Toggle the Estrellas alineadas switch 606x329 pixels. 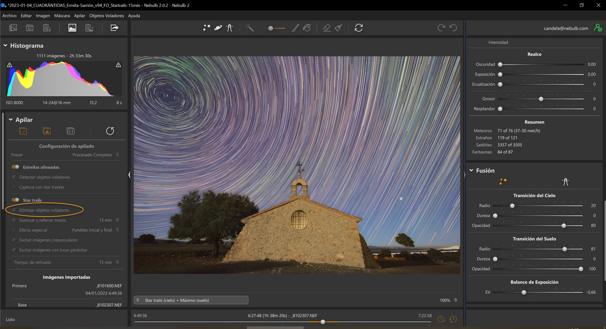pos(15,167)
